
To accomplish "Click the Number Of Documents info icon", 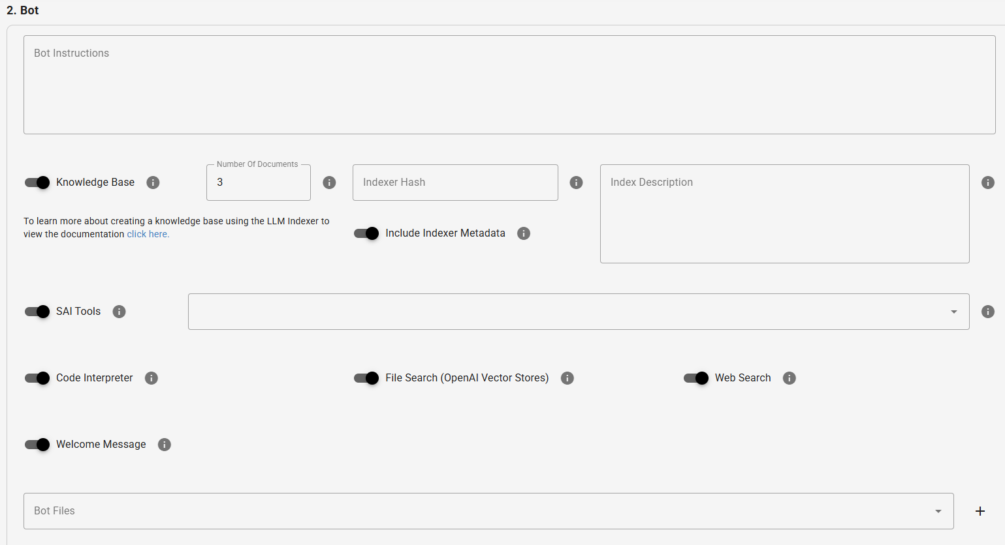I will pyautogui.click(x=329, y=183).
